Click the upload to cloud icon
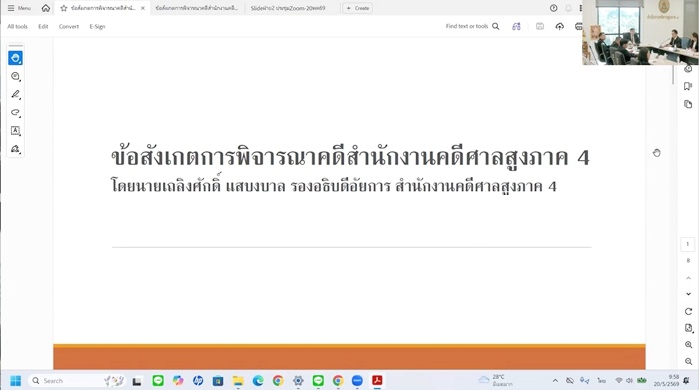The width and height of the screenshot is (699, 390). [559, 26]
